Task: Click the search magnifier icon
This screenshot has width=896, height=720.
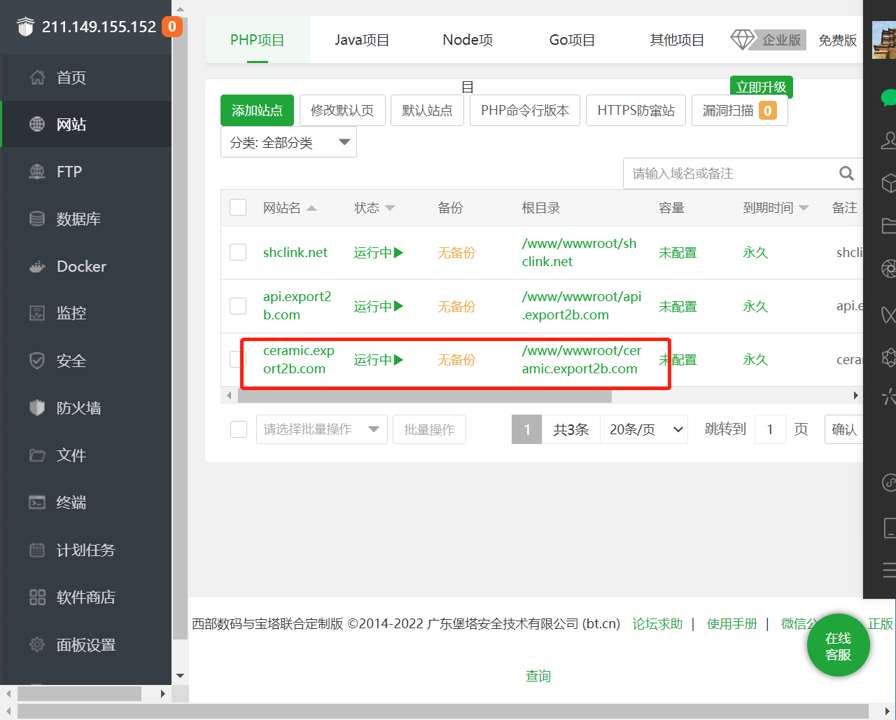Action: tap(846, 174)
